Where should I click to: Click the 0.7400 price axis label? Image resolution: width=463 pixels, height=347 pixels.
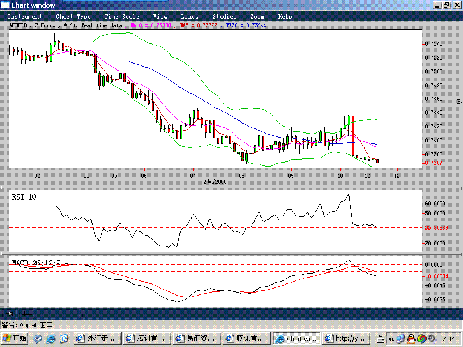[x=433, y=141]
